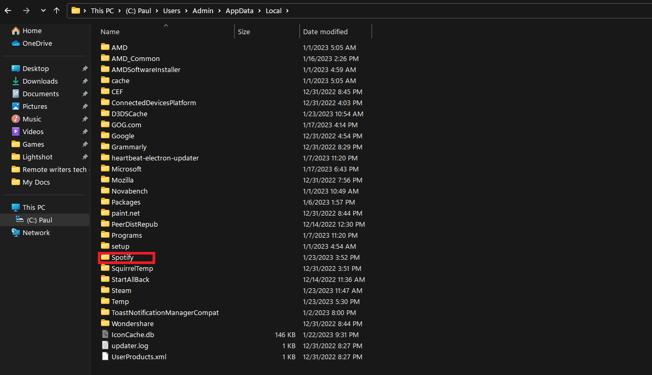
Task: Select the Google folder
Action: point(117,136)
